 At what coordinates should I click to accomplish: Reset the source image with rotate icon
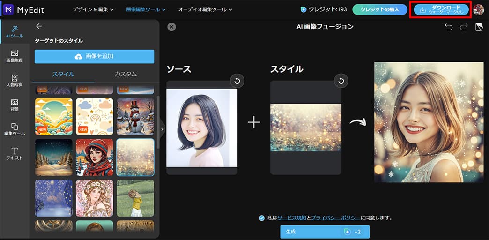237,81
